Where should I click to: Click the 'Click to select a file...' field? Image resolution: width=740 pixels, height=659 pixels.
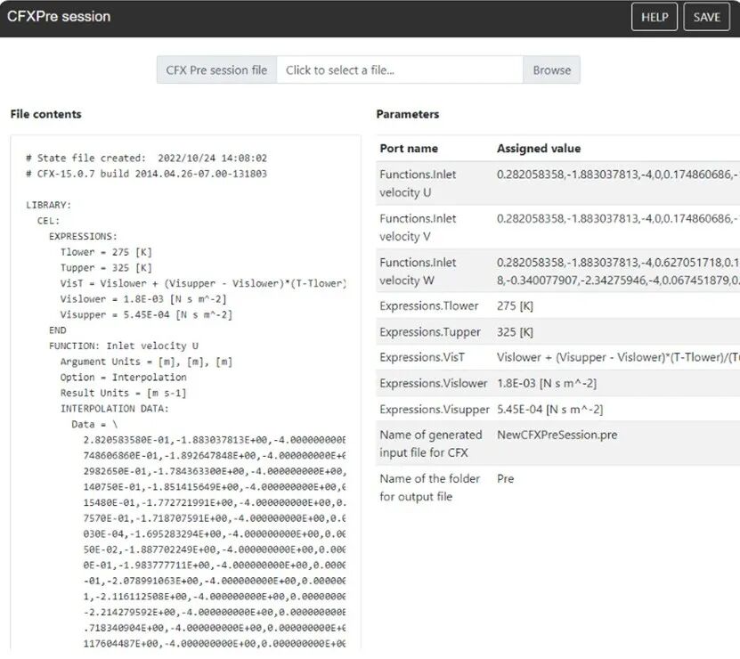point(400,69)
